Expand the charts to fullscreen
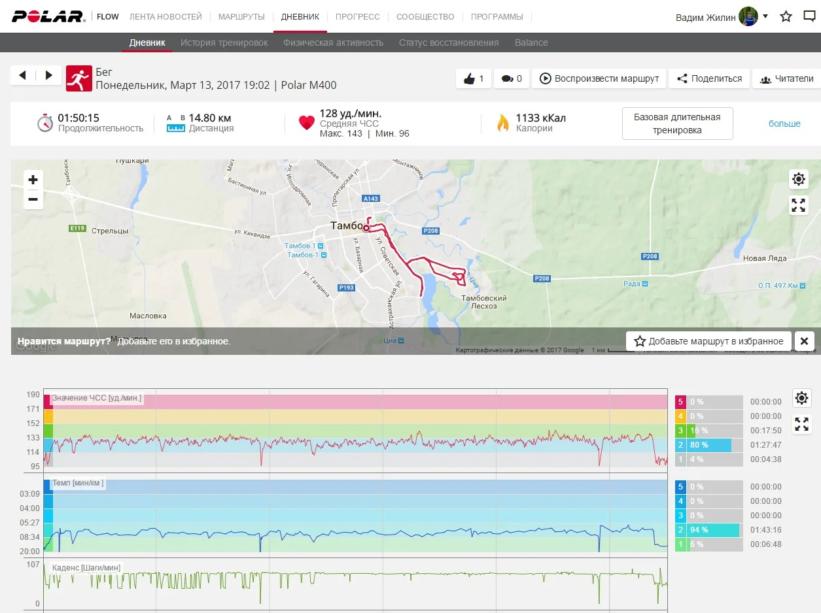This screenshot has width=821, height=613. (802, 424)
